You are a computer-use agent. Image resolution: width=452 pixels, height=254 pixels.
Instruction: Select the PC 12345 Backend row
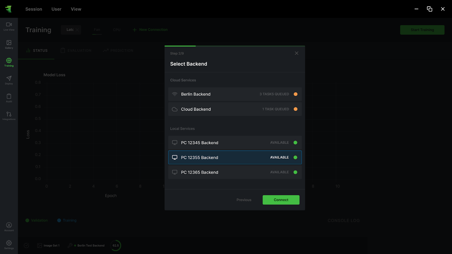pyautogui.click(x=235, y=143)
